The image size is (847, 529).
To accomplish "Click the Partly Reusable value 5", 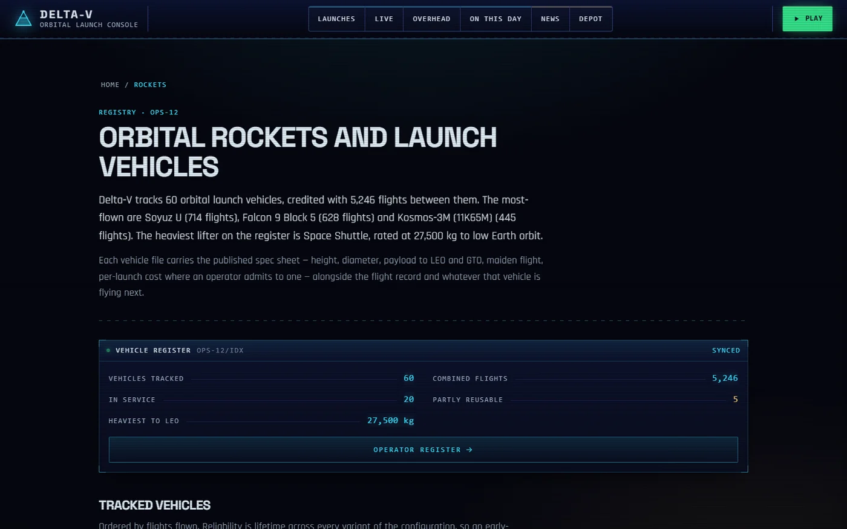I will (736, 400).
